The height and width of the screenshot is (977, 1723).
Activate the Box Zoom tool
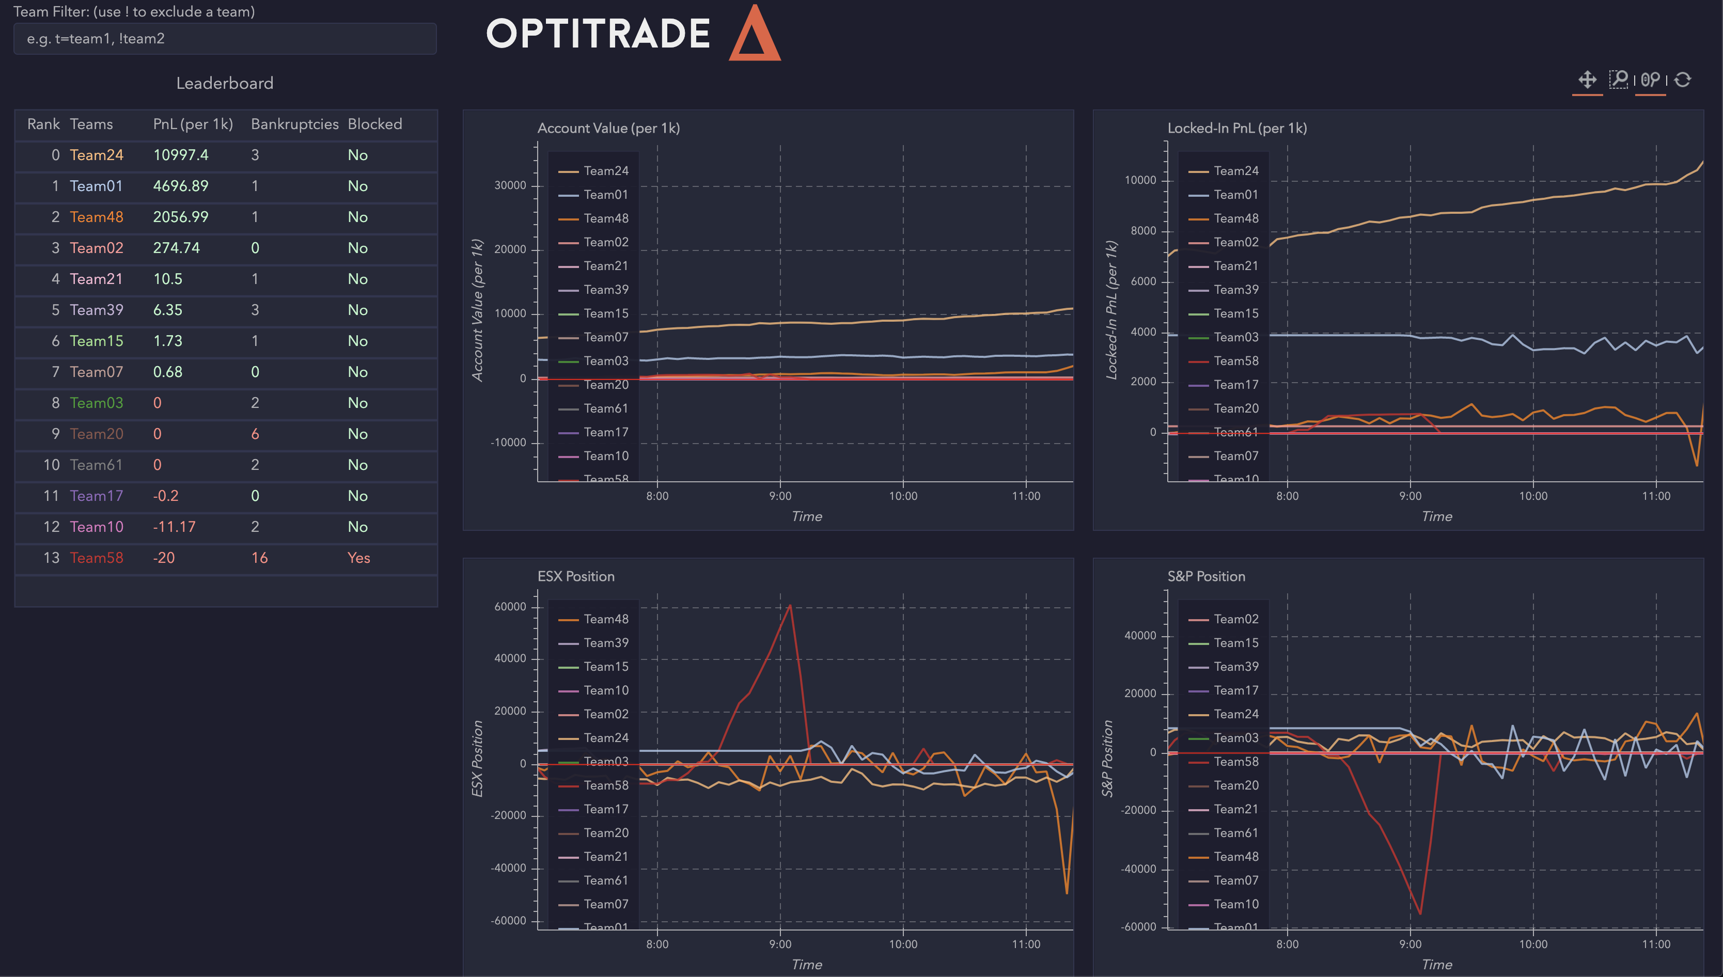tap(1618, 80)
